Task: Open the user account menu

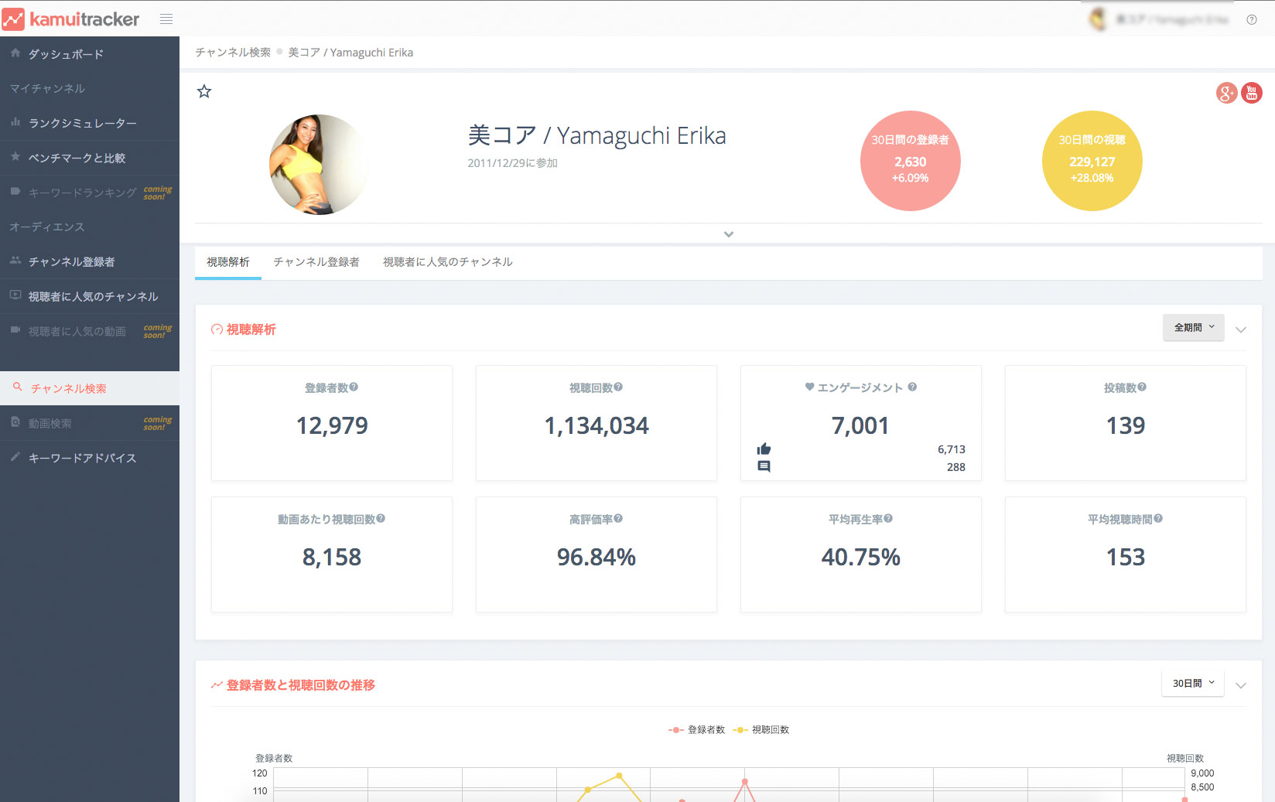Action: [x=1159, y=19]
